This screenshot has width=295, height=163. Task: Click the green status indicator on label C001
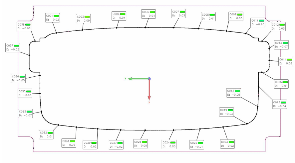(56, 16)
